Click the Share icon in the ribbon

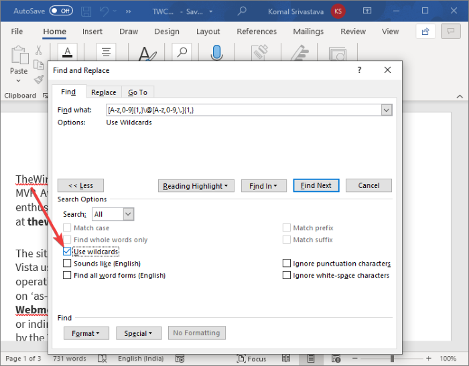pos(425,31)
